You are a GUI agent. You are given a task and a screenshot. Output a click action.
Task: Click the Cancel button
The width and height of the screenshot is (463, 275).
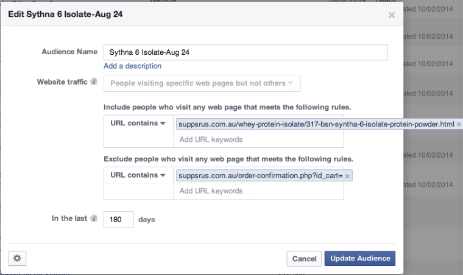pyautogui.click(x=304, y=259)
